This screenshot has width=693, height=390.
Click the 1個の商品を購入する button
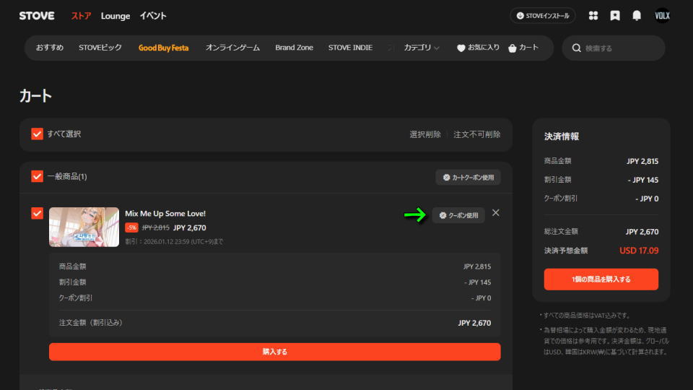tap(601, 279)
